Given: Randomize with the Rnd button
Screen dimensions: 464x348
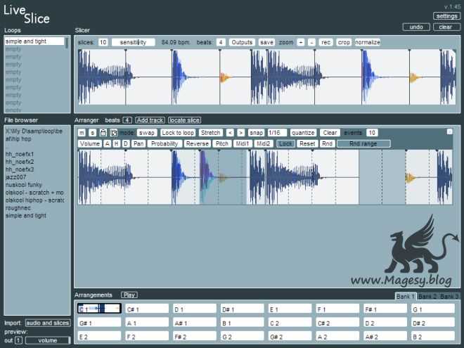Looking at the screenshot, I should coord(327,144).
